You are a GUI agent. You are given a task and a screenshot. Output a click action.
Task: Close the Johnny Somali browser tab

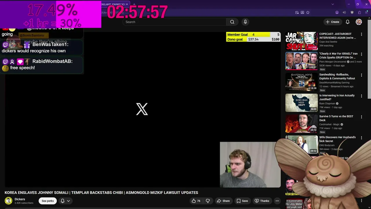tap(127, 4)
